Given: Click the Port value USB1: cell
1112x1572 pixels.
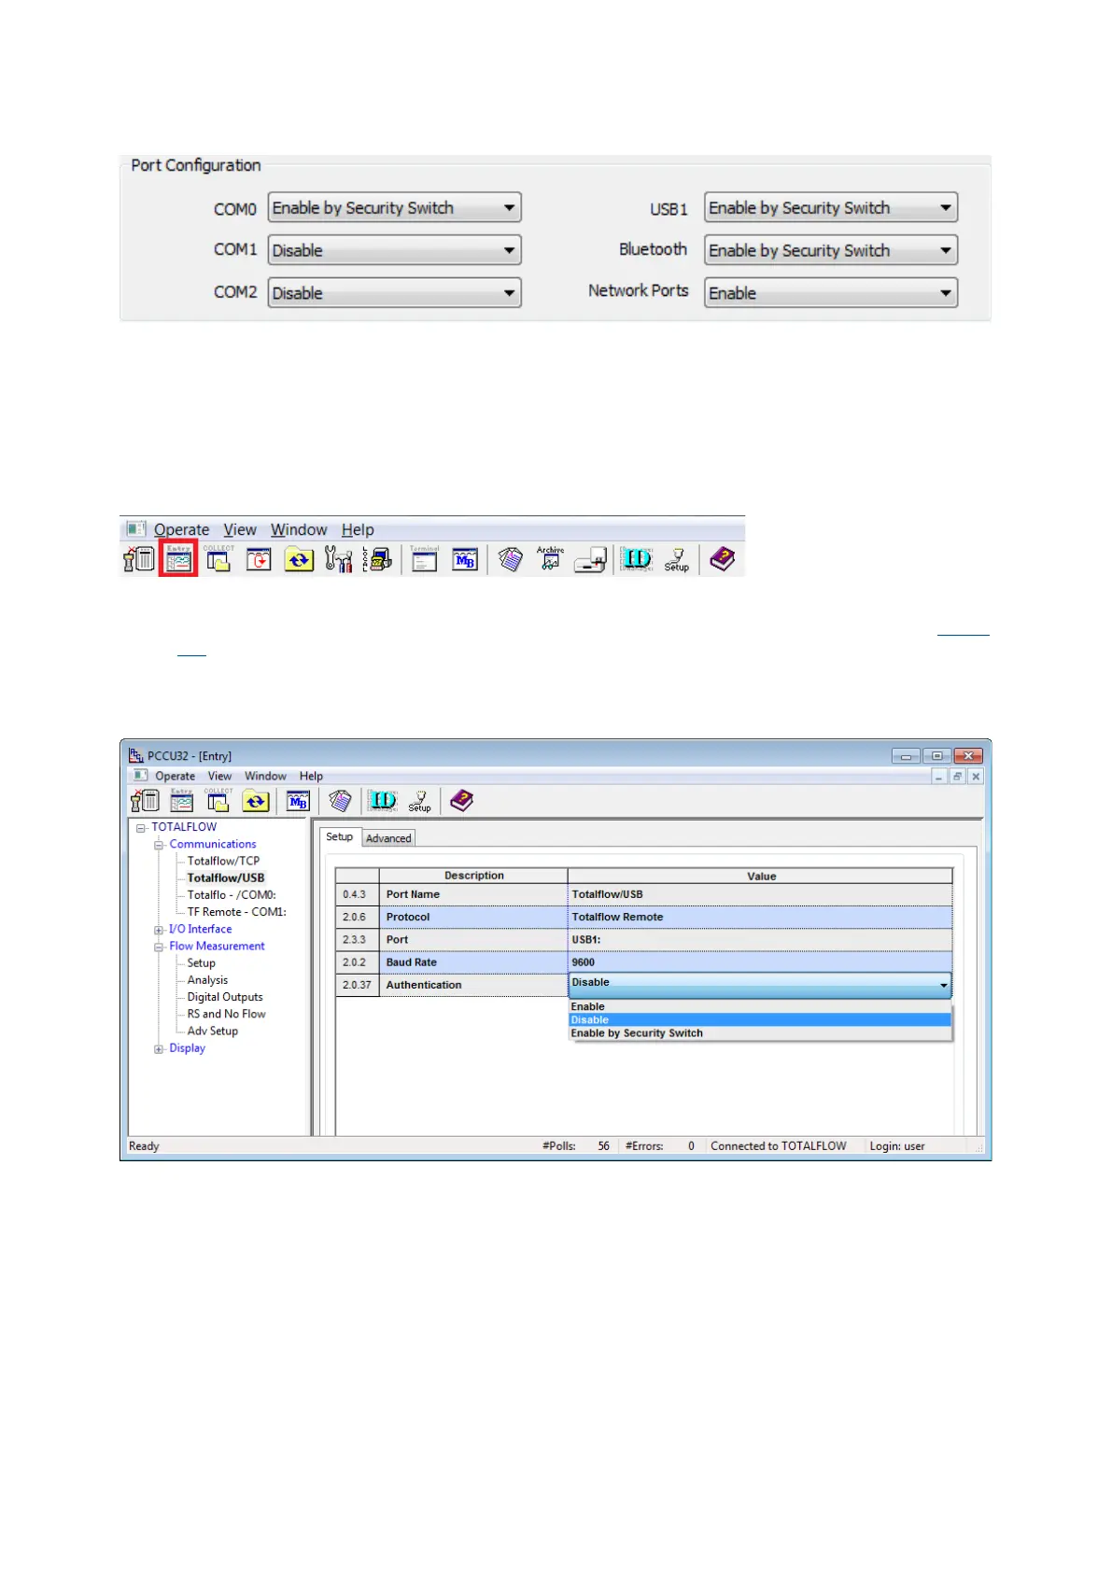Looking at the screenshot, I should [x=760, y=940].
